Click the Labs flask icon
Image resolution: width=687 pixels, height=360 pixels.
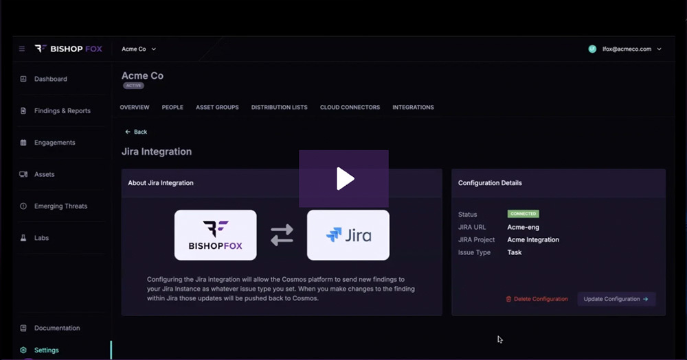point(23,238)
